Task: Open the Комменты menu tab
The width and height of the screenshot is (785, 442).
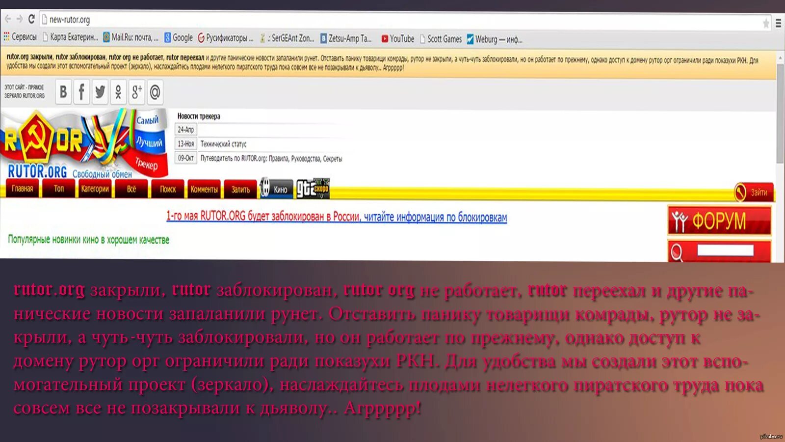Action: coord(204,190)
